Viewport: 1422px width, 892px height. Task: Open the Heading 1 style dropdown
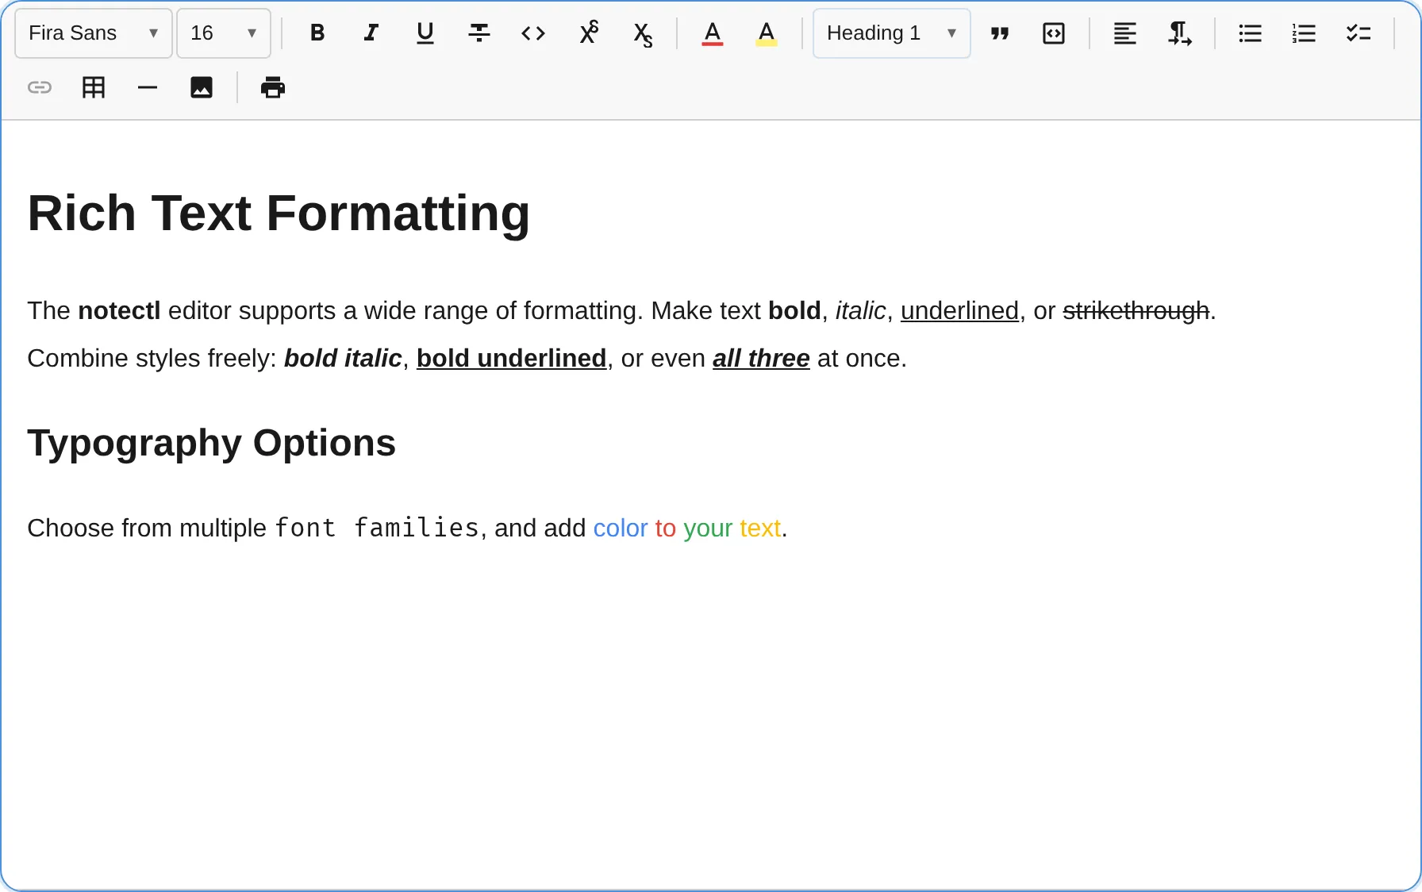pyautogui.click(x=890, y=33)
